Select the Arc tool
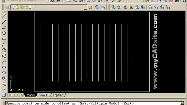Image resolution: width=187 pixels, height=105 pixels. click(4, 45)
